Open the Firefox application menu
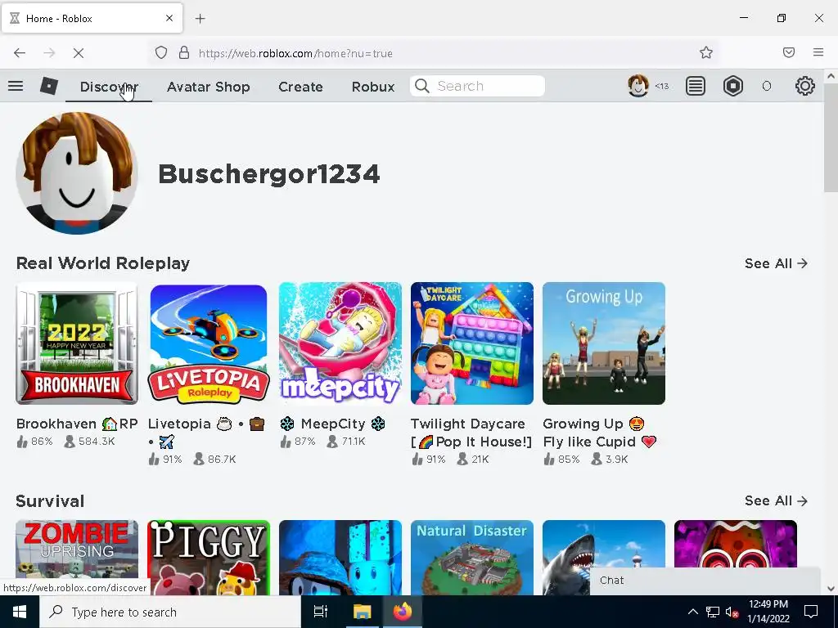Screen dimensions: 838x628 pyautogui.click(x=818, y=52)
